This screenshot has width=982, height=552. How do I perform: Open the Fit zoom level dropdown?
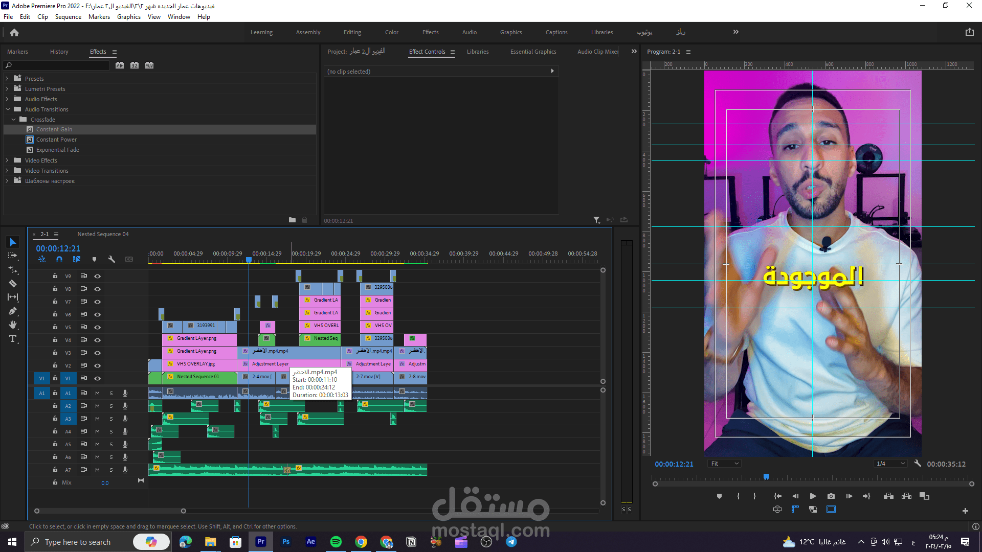pyautogui.click(x=724, y=464)
